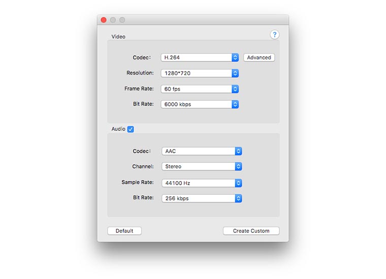The height and width of the screenshot is (279, 386).
Task: Click the Advanced button
Action: tap(259, 58)
